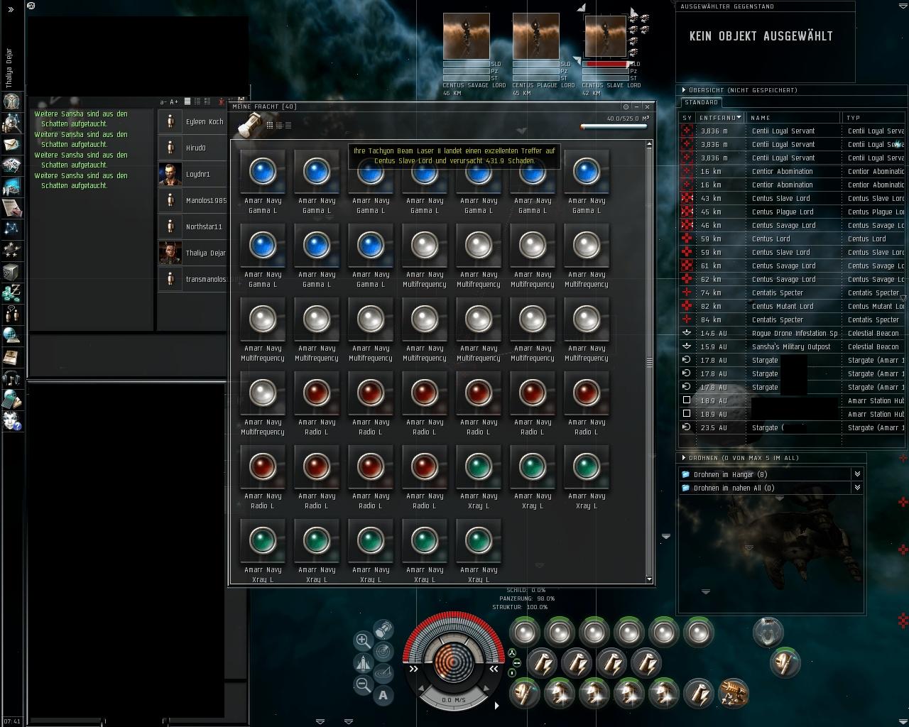Click the 0.0 M/S speed bar
909x727 pixels.
[x=454, y=700]
